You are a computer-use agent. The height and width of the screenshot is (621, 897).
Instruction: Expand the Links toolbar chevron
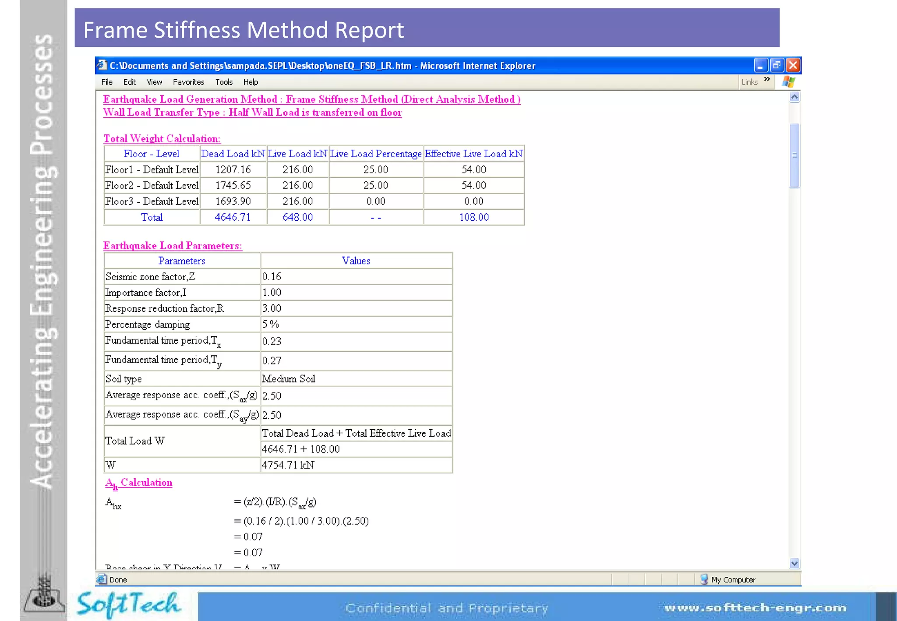[767, 79]
